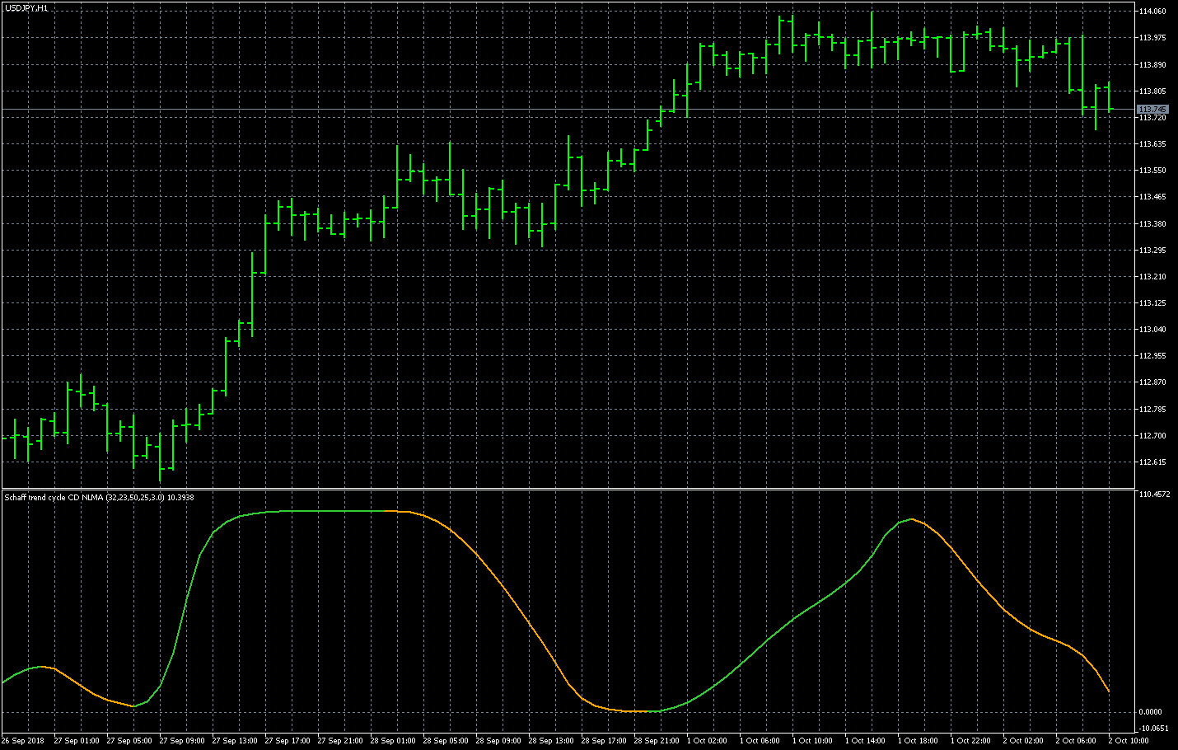Screen dimensions: 1178x750
Task: Click the 26 Sep 2018 date label
Action: click(23, 741)
